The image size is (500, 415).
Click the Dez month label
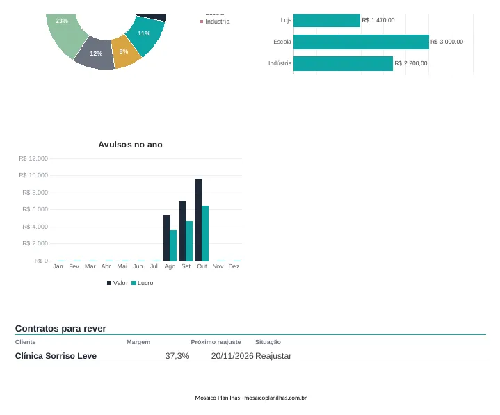234,266
